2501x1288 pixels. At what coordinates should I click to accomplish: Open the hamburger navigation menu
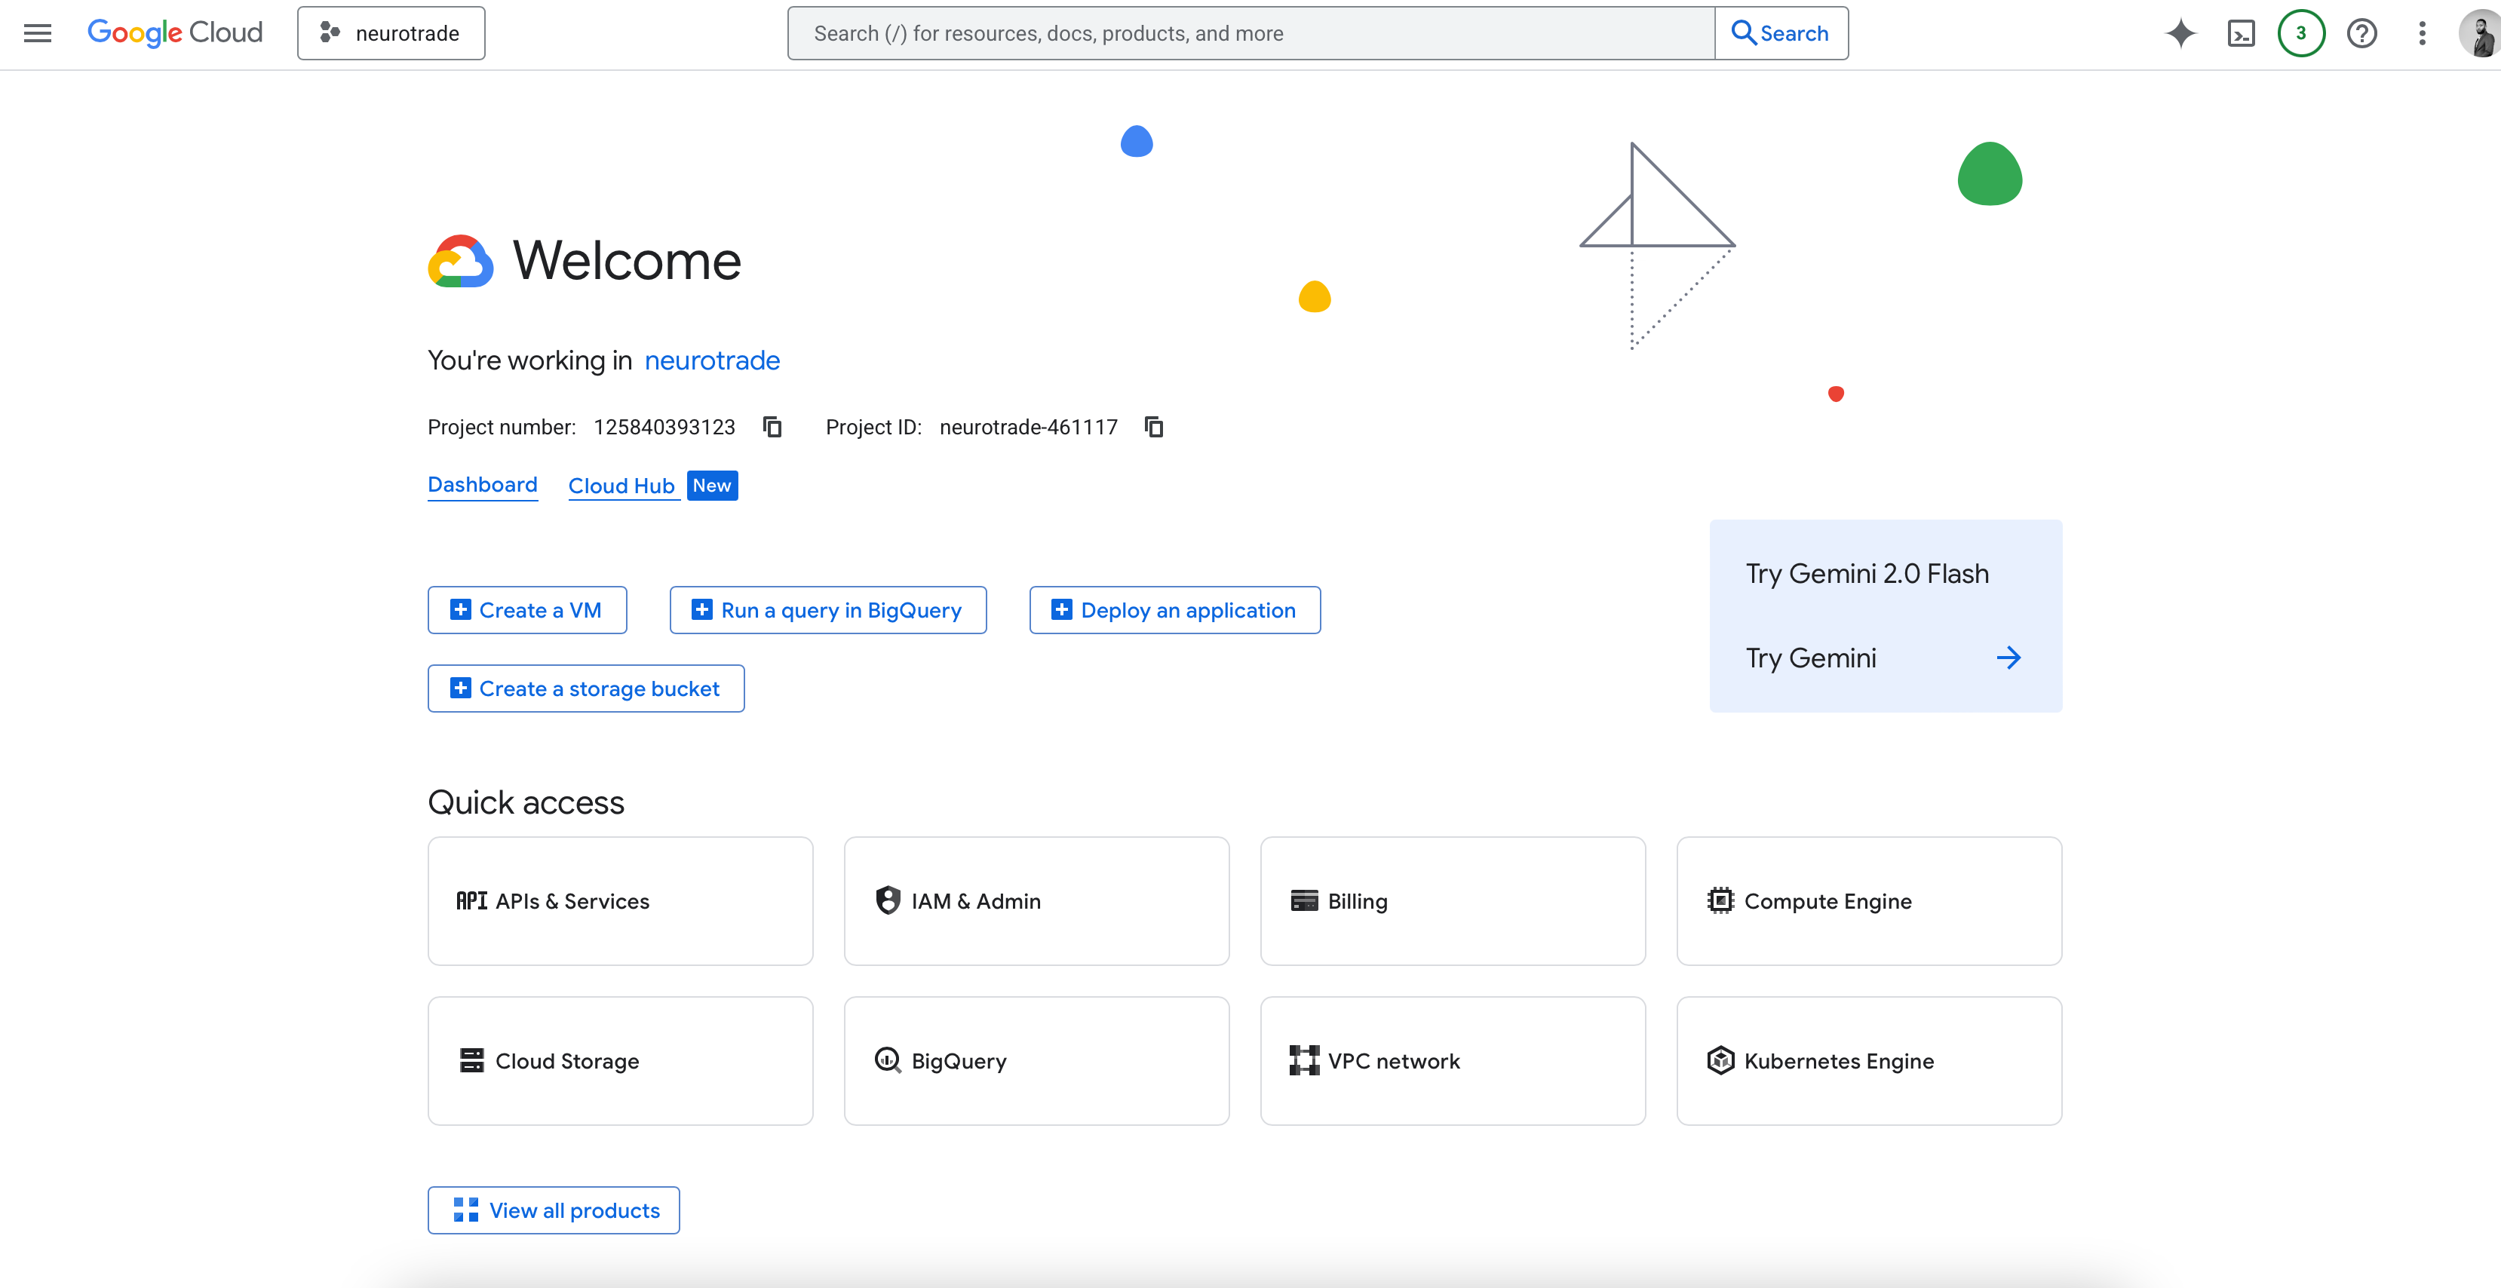coord(37,33)
